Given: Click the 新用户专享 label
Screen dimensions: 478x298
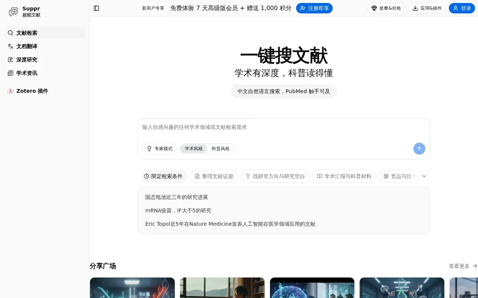Looking at the screenshot, I should tap(153, 8).
